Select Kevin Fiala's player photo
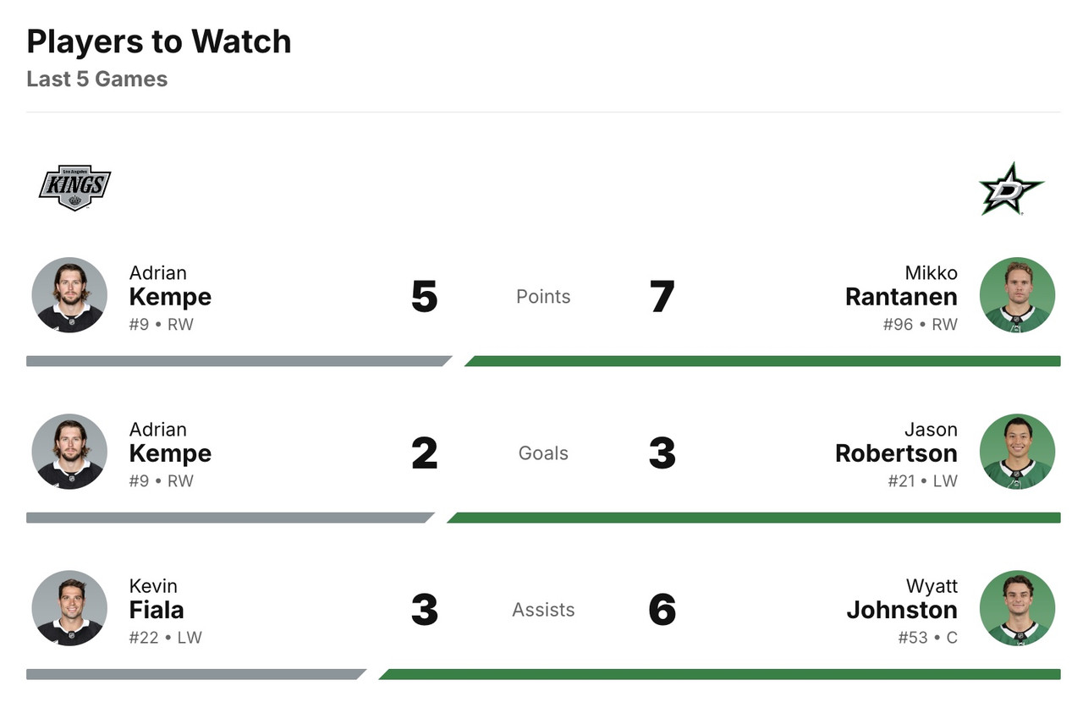Image resolution: width=1083 pixels, height=702 pixels. pos(69,608)
